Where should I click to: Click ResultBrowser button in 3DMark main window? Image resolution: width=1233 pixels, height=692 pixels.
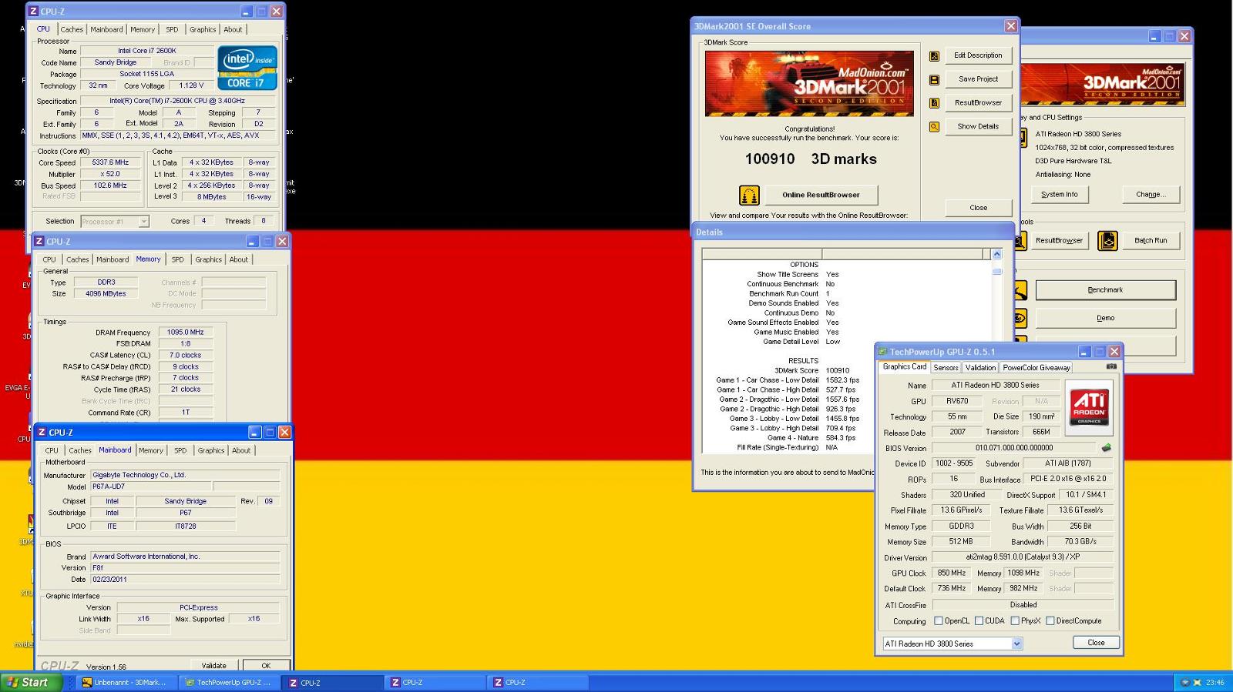pos(1059,241)
